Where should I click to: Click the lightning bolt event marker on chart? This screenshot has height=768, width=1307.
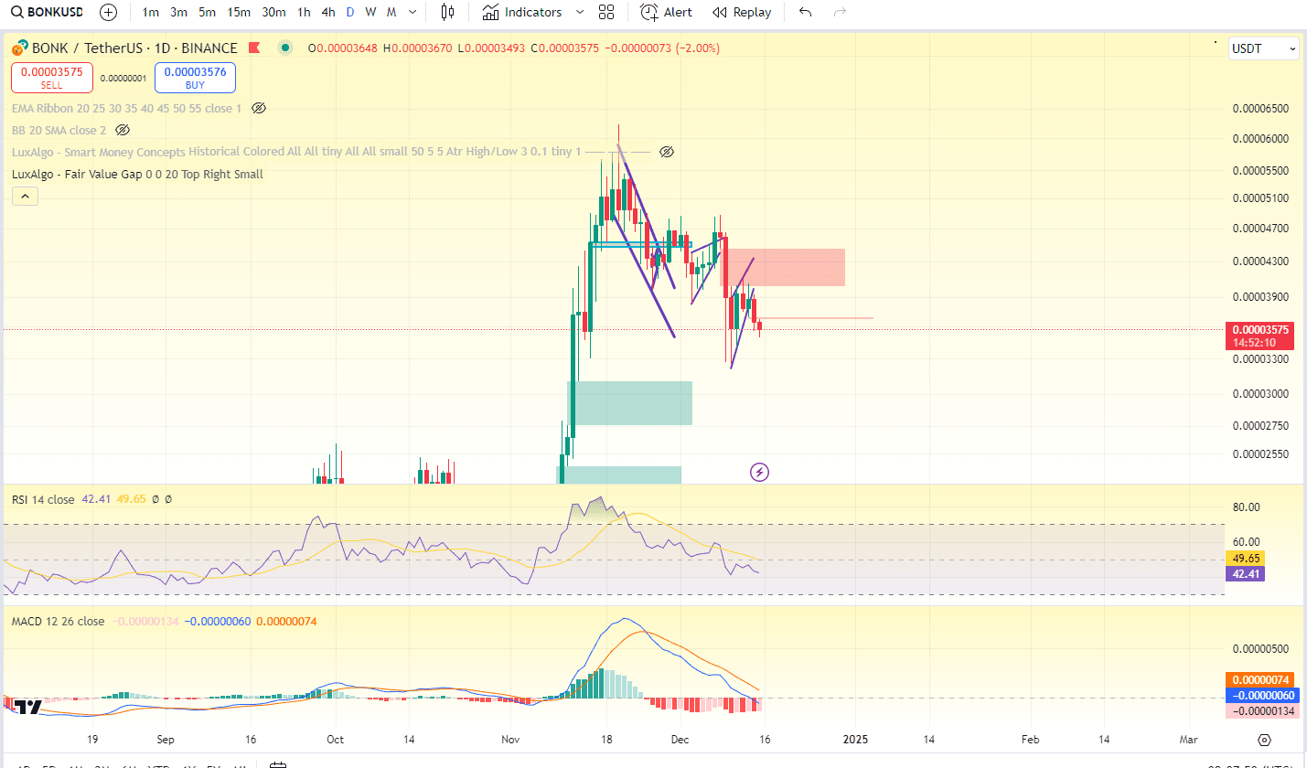coord(759,472)
